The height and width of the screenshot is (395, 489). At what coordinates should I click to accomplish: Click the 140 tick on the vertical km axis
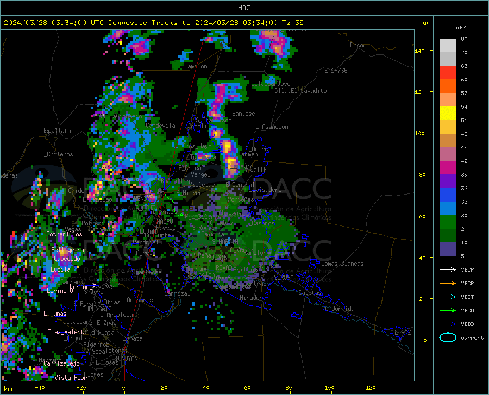pyautogui.click(x=419, y=51)
